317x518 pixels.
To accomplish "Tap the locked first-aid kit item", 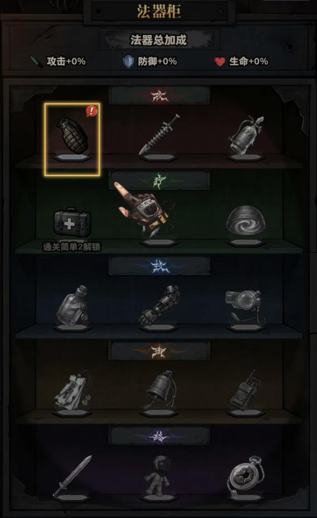I will coord(72,221).
